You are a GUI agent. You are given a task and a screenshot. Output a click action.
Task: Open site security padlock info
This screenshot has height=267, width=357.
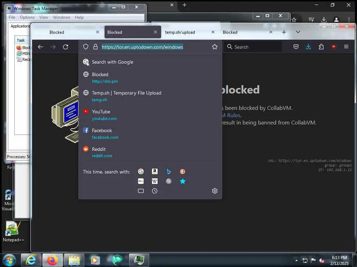(96, 47)
